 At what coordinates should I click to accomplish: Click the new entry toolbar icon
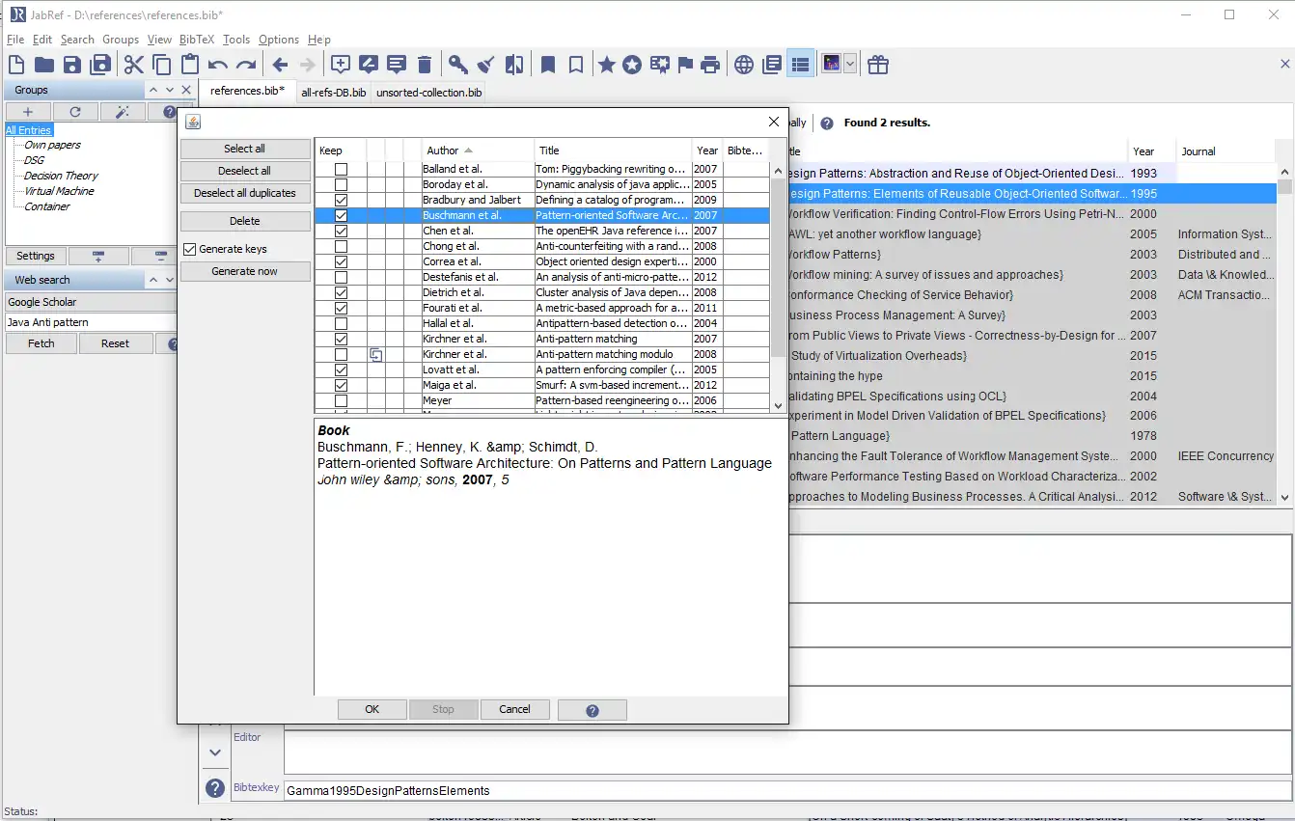pos(340,65)
